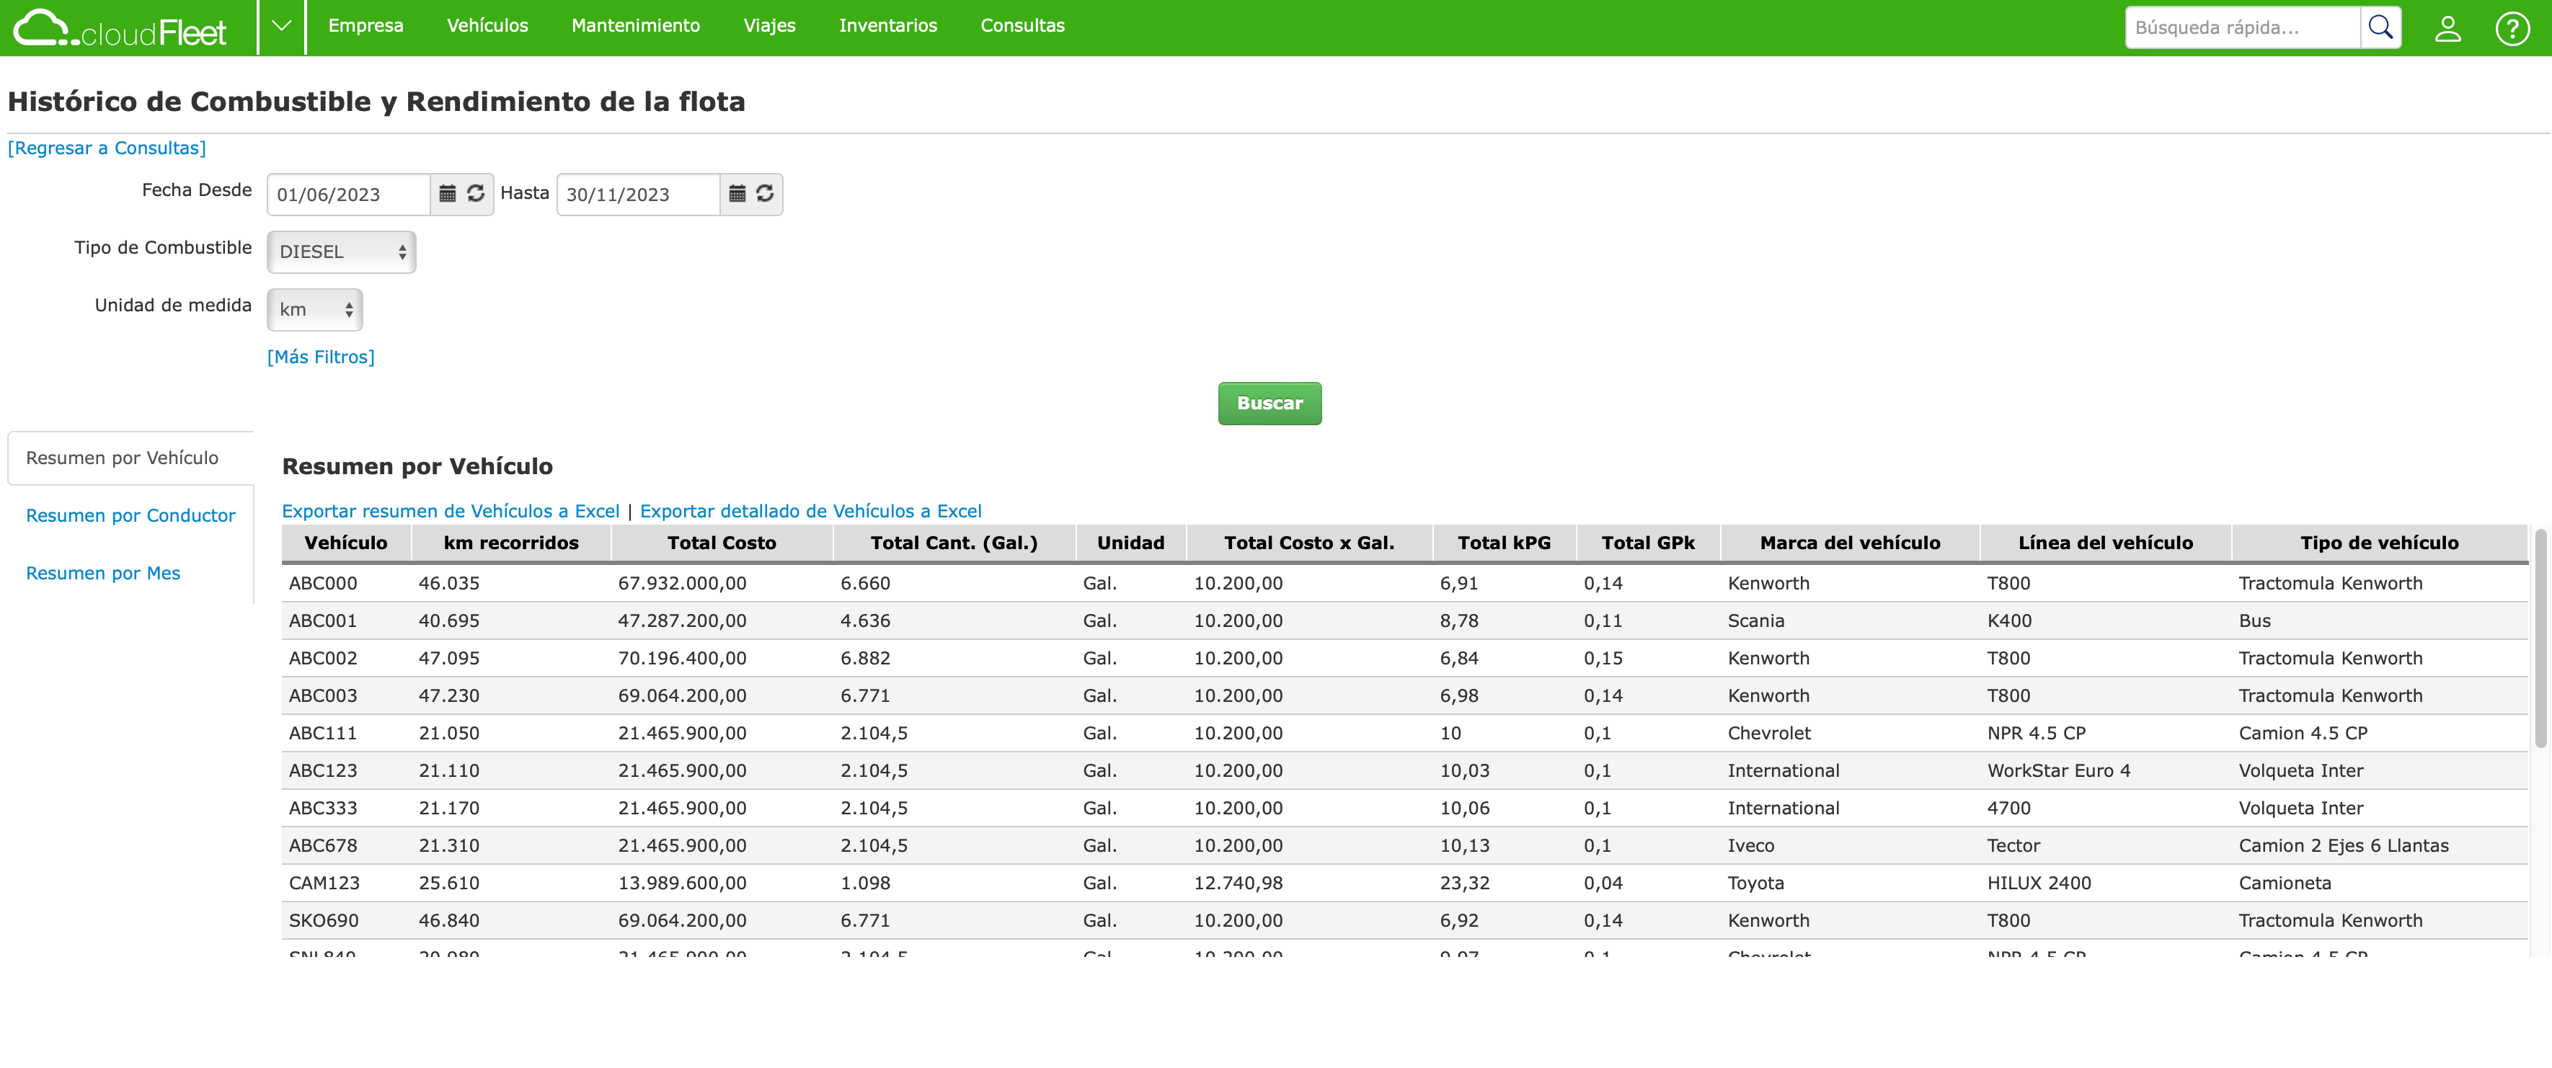The width and height of the screenshot is (2552, 1068).
Task: Click the Fecha Desde date field
Action: coord(347,194)
